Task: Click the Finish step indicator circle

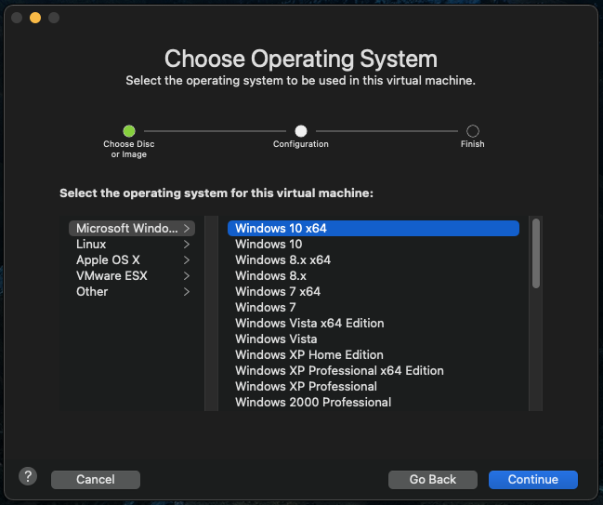Action: pos(473,131)
